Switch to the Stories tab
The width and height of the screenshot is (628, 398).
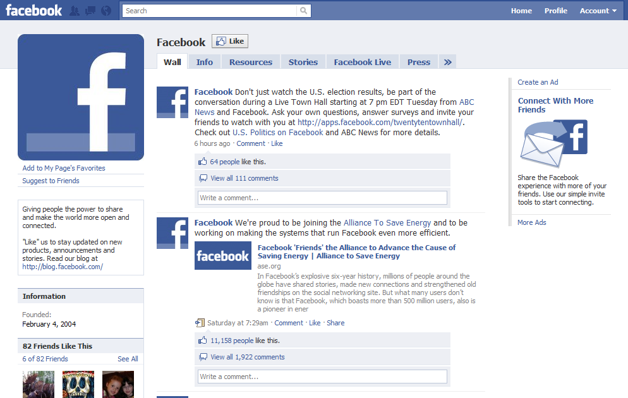(303, 62)
